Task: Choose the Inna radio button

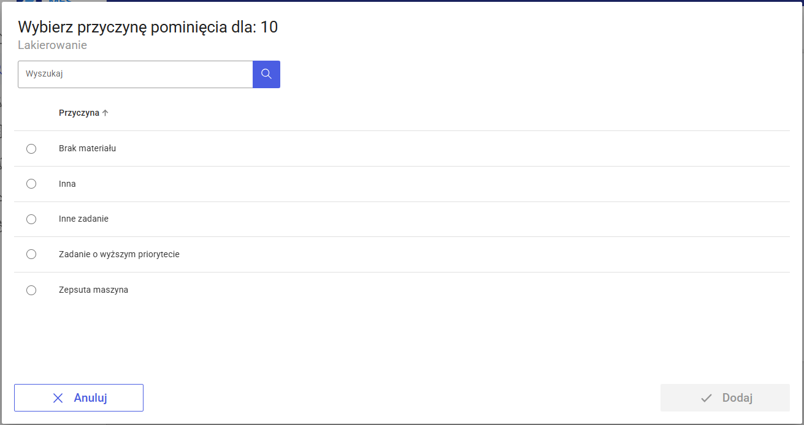Action: 31,184
